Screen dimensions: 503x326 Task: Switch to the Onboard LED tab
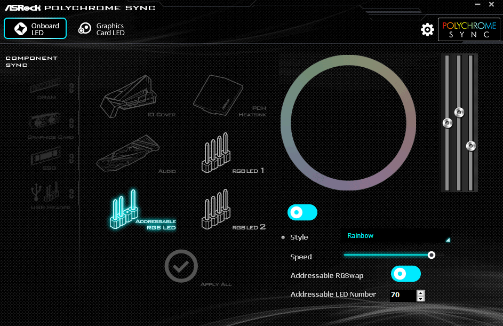(x=35, y=29)
